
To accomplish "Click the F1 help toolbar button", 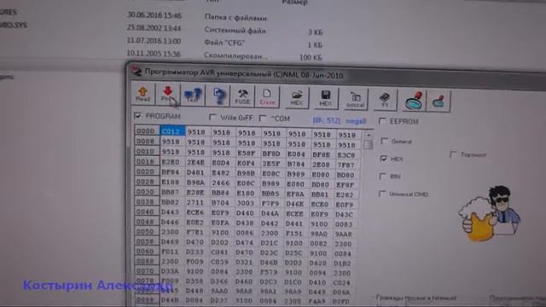I will pos(385,101).
